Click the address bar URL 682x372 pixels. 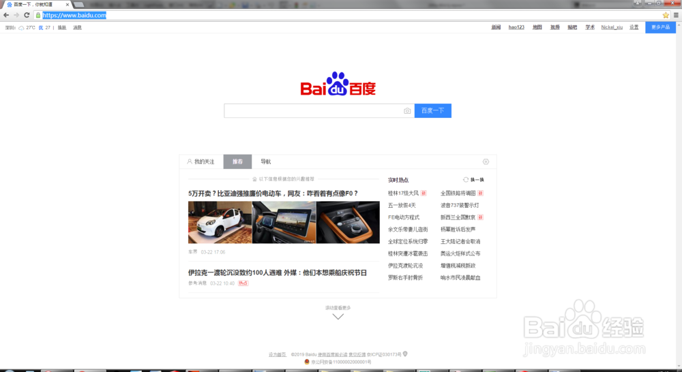(74, 15)
